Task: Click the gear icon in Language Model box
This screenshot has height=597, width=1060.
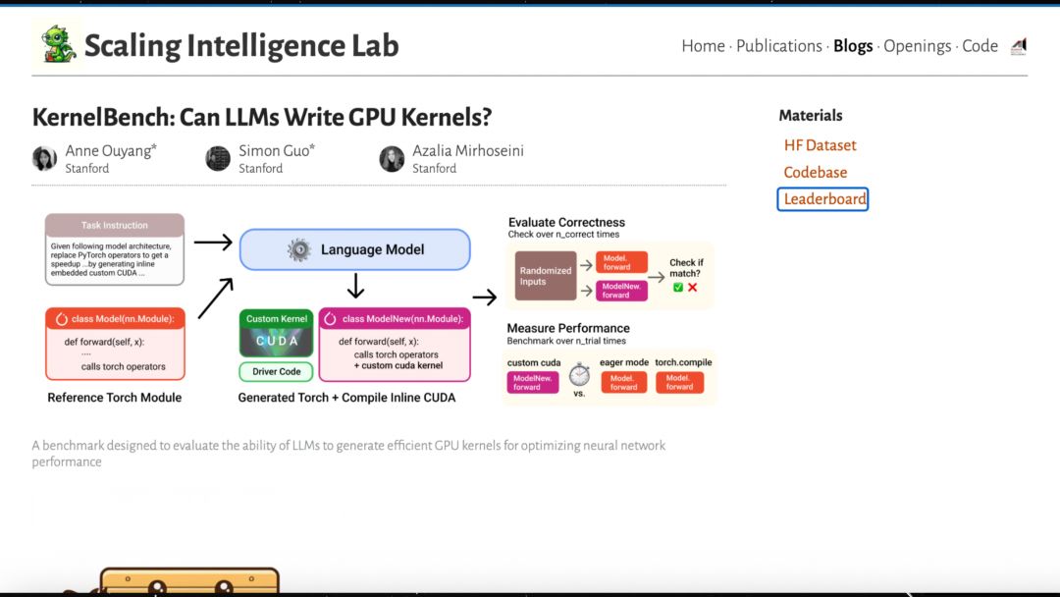Action: click(298, 249)
